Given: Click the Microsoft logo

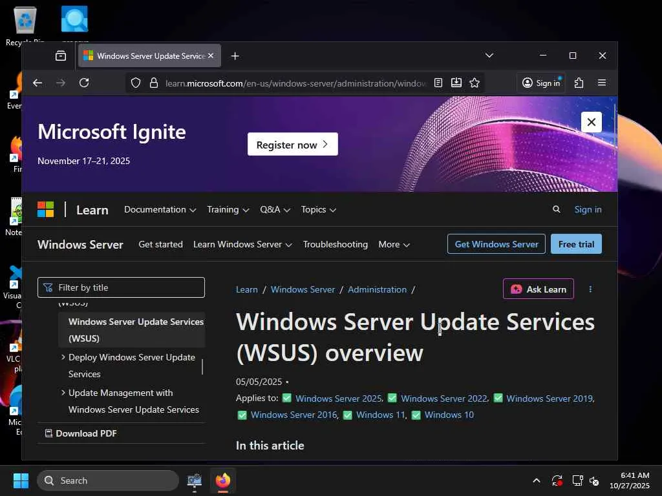Looking at the screenshot, I should 46,209.
